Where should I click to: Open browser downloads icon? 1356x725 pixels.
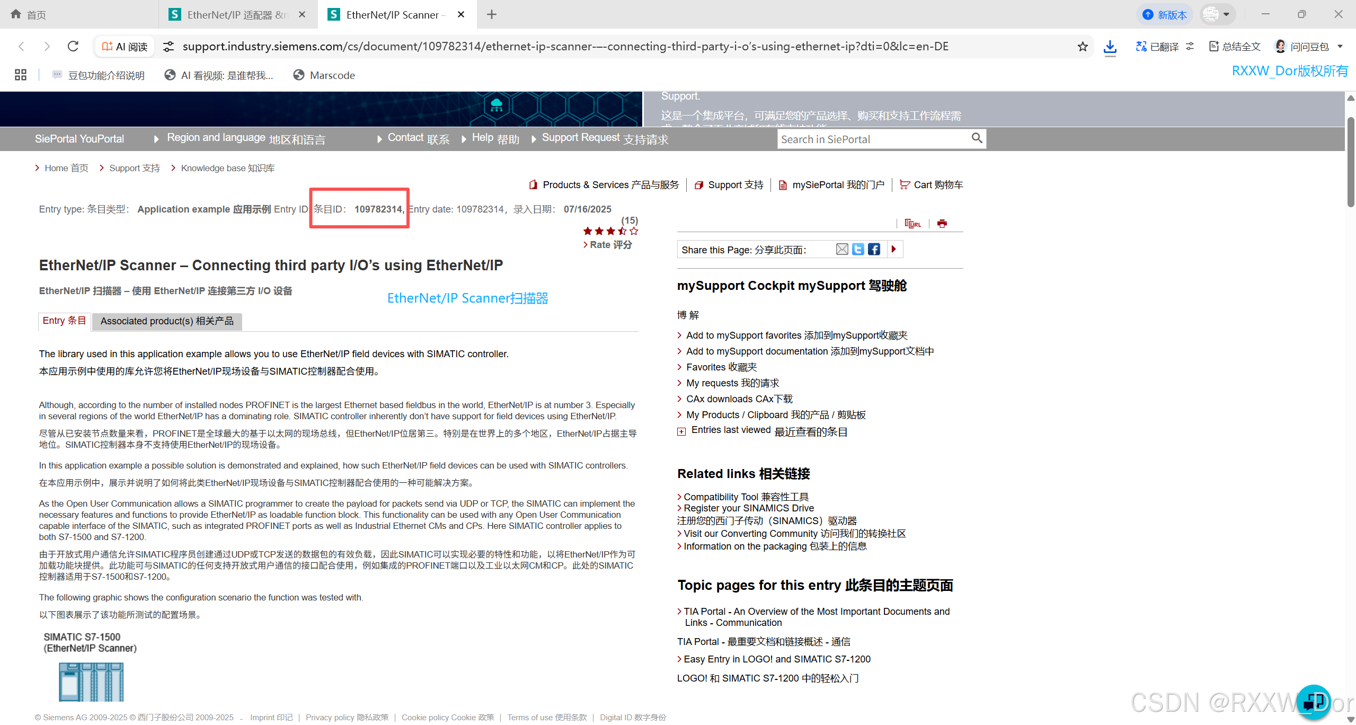pos(1110,47)
